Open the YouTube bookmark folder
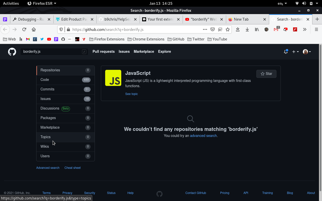This screenshot has height=201, width=322. tap(217, 39)
